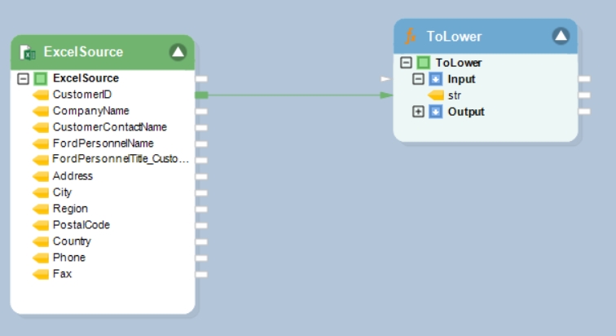Viewport: 616px width, 336px height.
Task: Click the yellow field icon for FordPersonnelName
Action: click(x=41, y=144)
